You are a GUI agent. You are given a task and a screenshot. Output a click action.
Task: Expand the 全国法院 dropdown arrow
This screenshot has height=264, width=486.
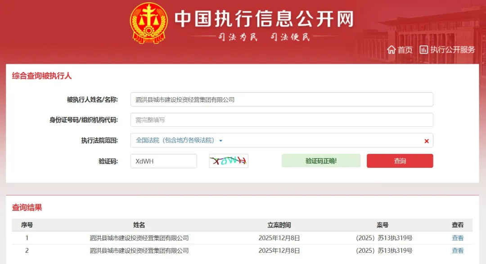pyautogui.click(x=220, y=141)
